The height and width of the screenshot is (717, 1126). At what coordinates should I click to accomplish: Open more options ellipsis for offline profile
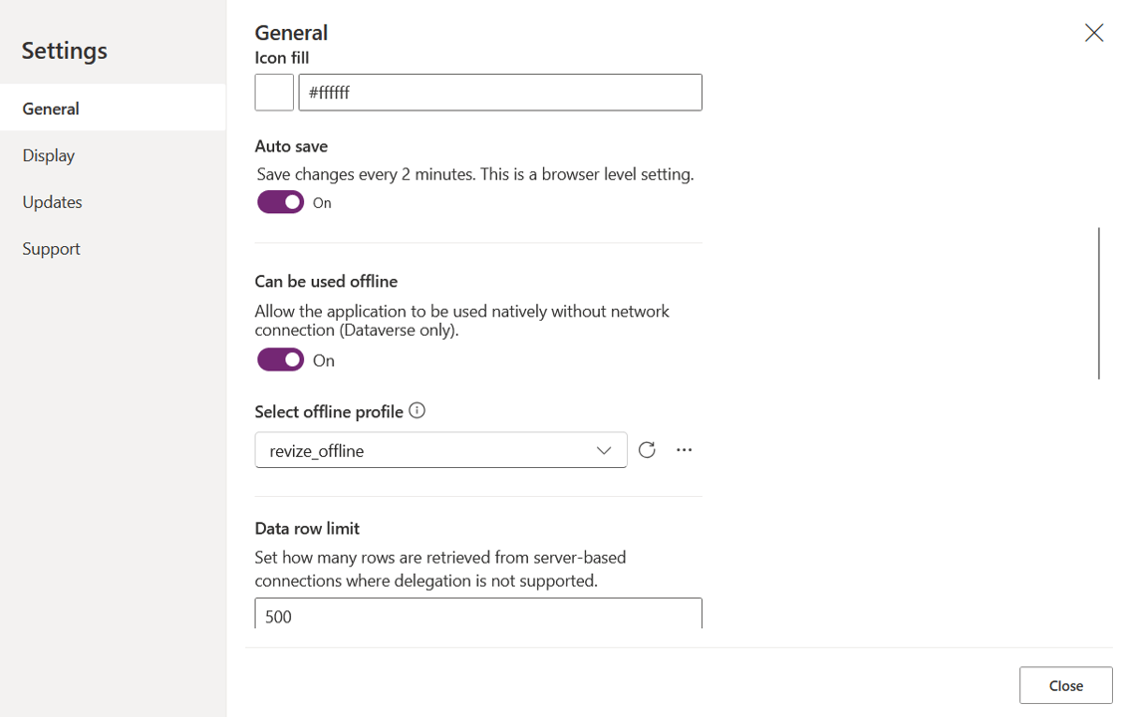pyautogui.click(x=684, y=450)
